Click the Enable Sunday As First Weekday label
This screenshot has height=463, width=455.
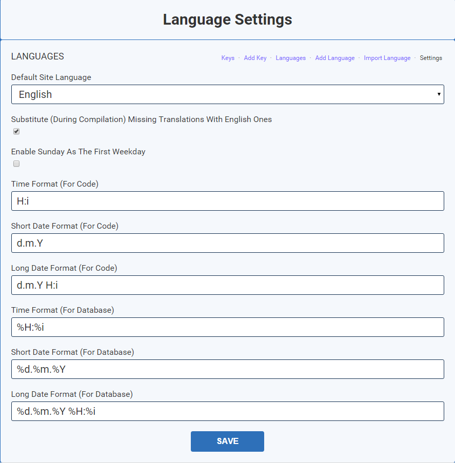point(78,152)
